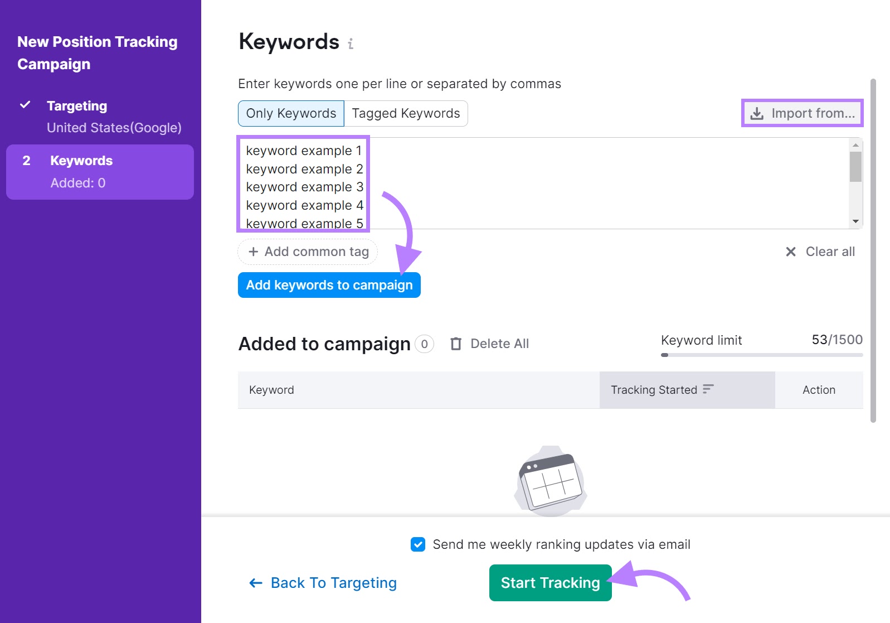Image resolution: width=890 pixels, height=623 pixels.
Task: Click the back arrow beside Back To Targeting
Action: 255,583
